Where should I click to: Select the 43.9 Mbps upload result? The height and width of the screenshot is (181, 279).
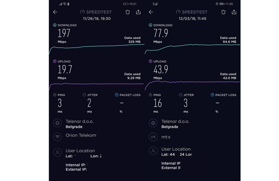coord(160,70)
